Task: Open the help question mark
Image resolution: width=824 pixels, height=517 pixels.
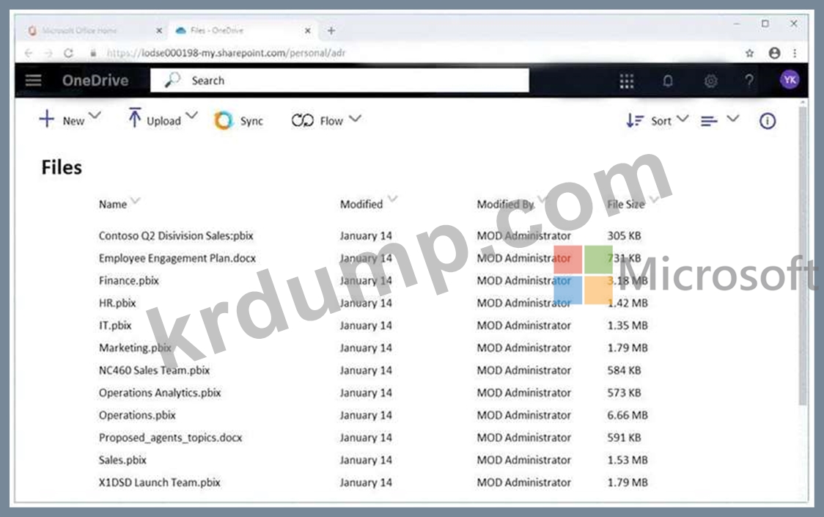Action: point(749,81)
